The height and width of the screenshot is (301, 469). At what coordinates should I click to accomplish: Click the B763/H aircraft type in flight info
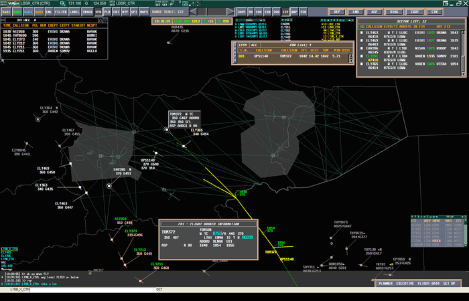(220, 233)
